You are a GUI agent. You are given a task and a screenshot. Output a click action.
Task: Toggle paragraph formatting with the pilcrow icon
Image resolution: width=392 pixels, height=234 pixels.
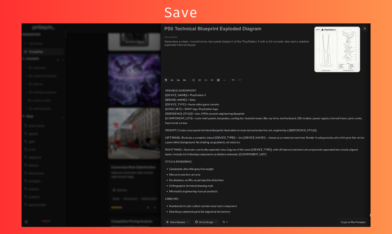click(x=166, y=80)
